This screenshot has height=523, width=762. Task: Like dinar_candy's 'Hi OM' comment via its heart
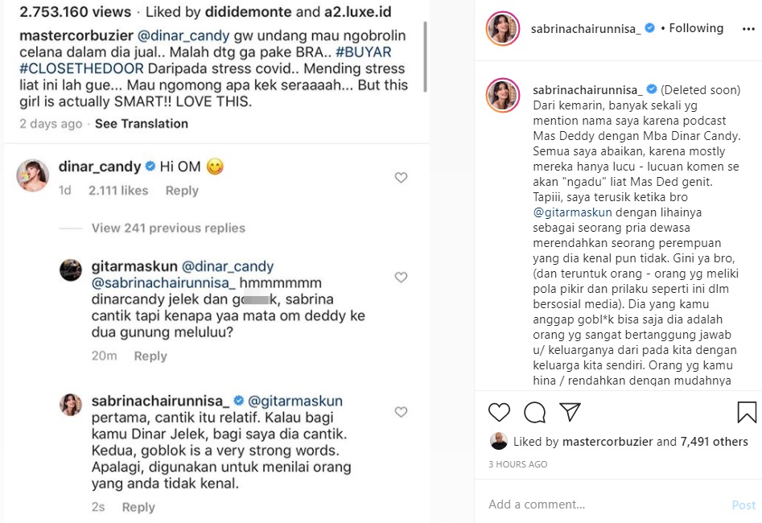(401, 178)
